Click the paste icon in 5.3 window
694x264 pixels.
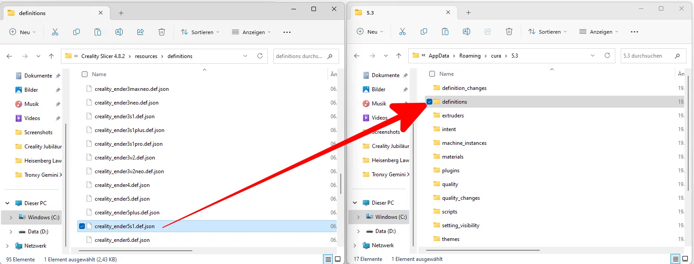(445, 31)
